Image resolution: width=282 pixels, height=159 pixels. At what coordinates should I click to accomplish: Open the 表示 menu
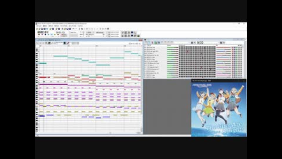(51, 26)
